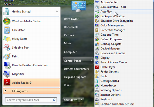
Task: Click the Keyboard icon
Action: point(97,99)
